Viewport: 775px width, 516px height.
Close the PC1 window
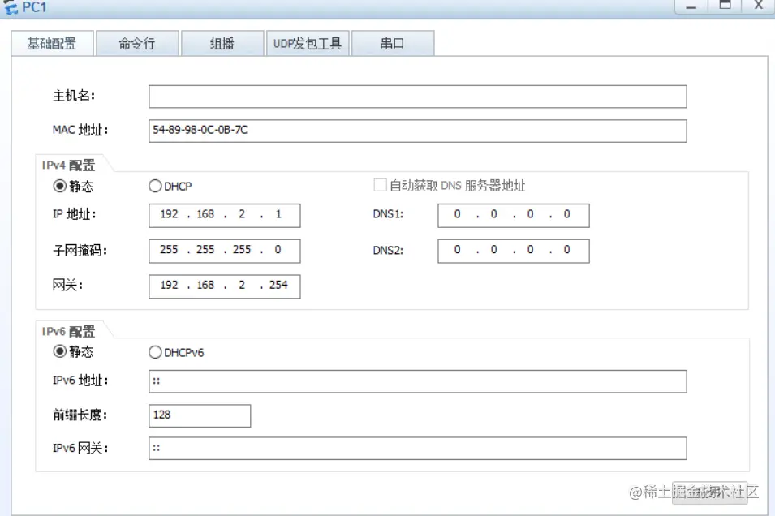point(759,6)
